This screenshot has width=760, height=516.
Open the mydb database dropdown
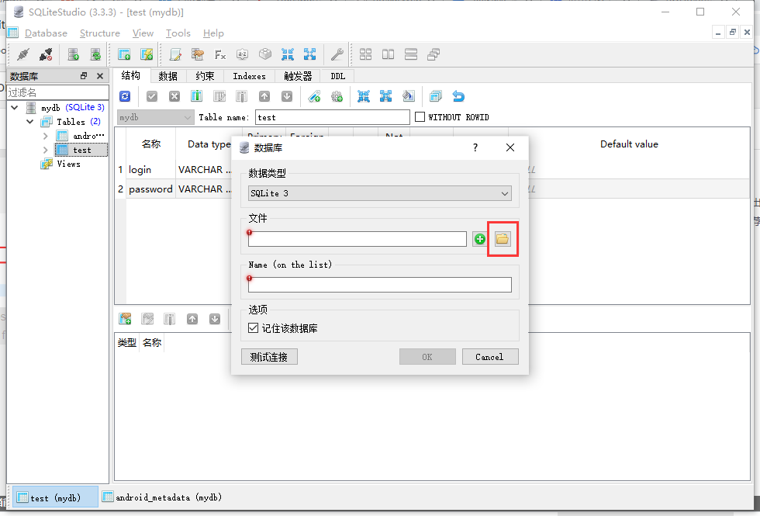[155, 117]
